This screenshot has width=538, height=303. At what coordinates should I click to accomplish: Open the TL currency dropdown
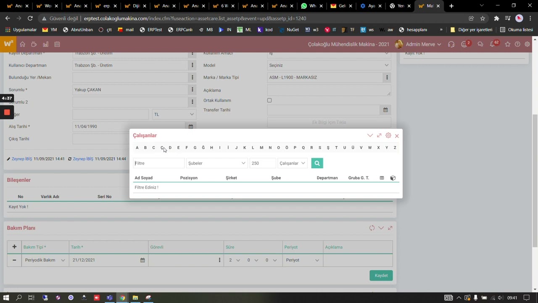(x=174, y=114)
